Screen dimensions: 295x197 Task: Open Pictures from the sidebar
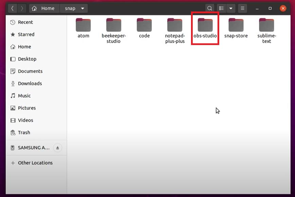(36, 108)
